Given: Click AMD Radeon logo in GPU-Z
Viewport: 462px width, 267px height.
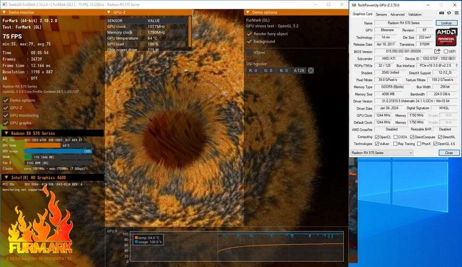Looking at the screenshot, I should click(447, 37).
